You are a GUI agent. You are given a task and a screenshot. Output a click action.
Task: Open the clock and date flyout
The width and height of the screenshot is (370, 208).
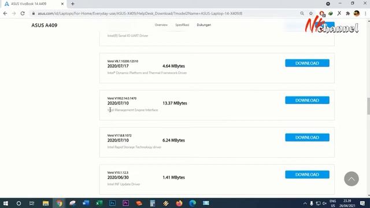click(x=347, y=203)
